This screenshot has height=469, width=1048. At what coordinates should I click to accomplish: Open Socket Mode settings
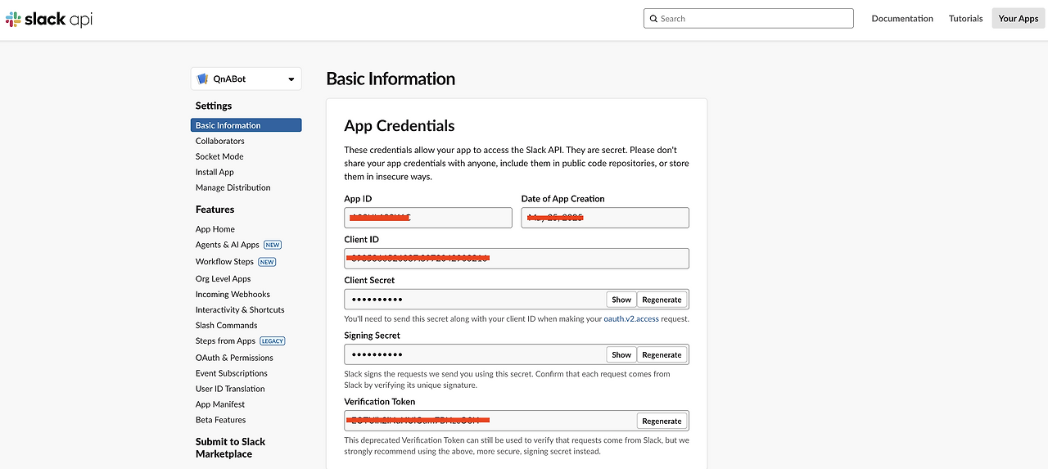(219, 156)
